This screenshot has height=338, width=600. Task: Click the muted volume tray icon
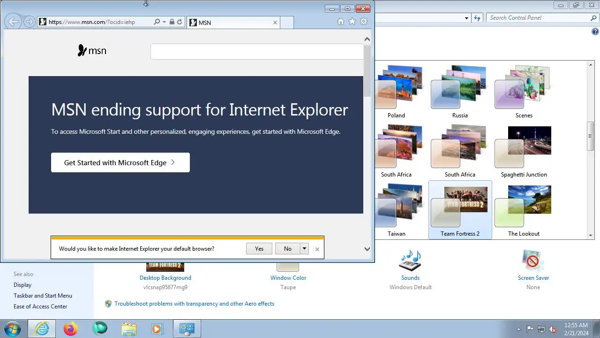click(553, 329)
